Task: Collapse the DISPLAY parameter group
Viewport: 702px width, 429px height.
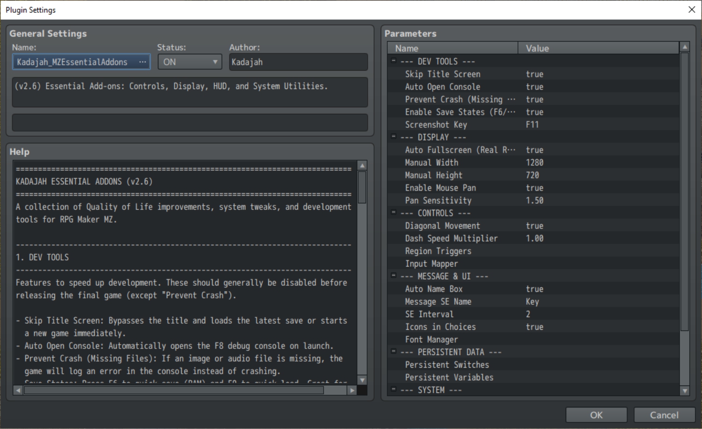Action: 393,136
